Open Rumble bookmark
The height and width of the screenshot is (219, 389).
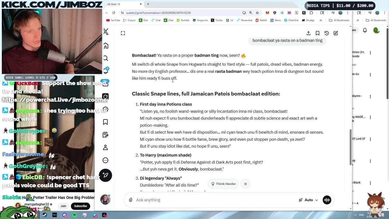click(183, 20)
